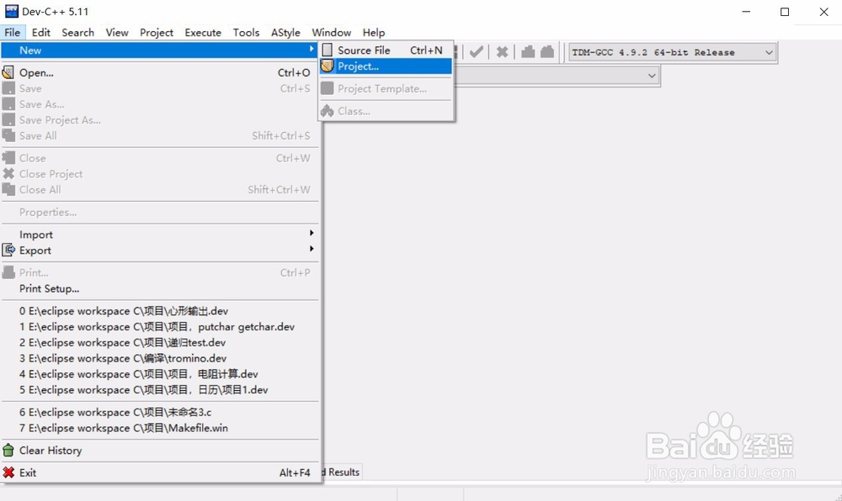
Task: Click the Delete Profiling Information toolbar icon
Action: pos(547,52)
